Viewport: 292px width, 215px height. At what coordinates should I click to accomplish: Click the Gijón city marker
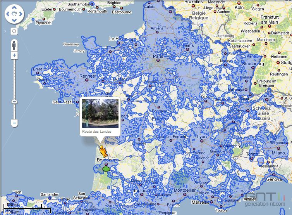coord(17,196)
